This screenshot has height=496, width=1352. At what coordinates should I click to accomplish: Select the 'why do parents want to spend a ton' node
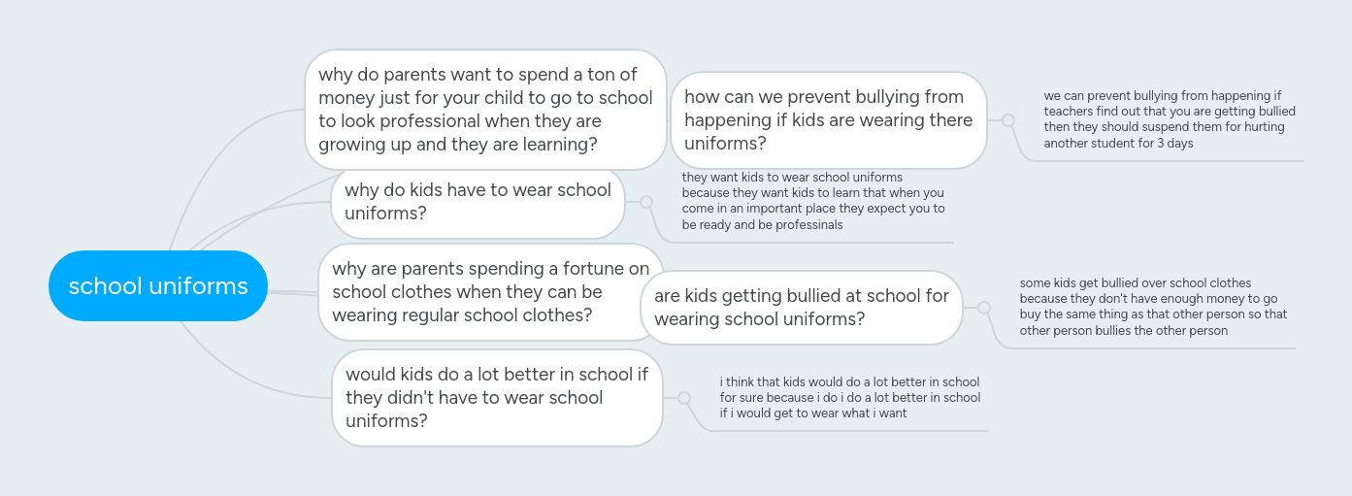[x=485, y=110]
